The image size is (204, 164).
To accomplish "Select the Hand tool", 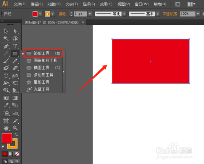I will [x=6, y=128].
